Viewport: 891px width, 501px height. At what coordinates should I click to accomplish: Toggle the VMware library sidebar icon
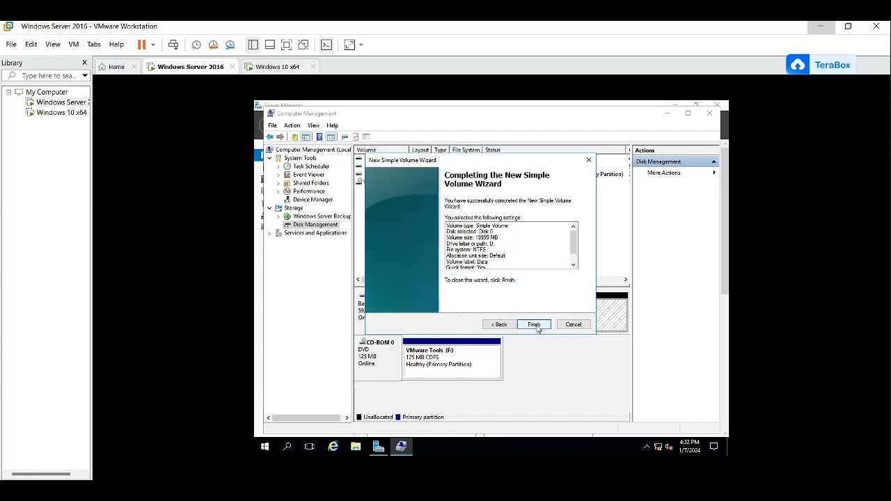(x=253, y=45)
